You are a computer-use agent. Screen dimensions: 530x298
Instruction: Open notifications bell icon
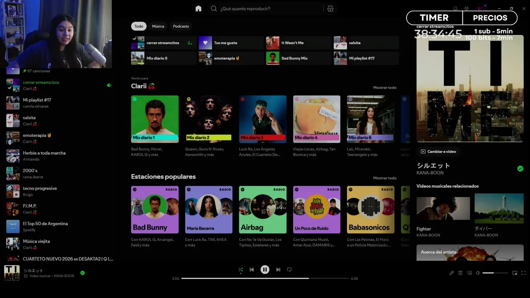(455, 9)
